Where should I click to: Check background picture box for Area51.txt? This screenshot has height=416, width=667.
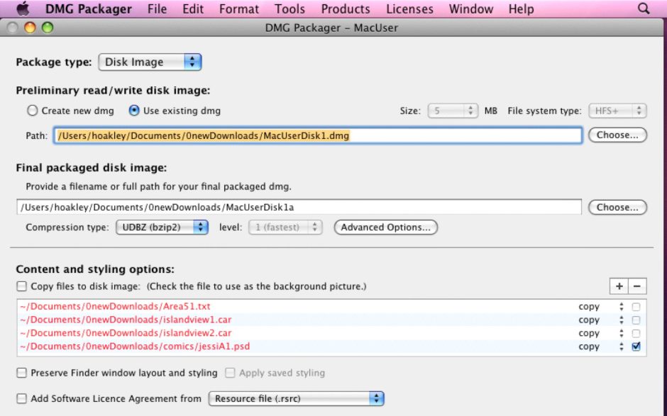(x=636, y=307)
